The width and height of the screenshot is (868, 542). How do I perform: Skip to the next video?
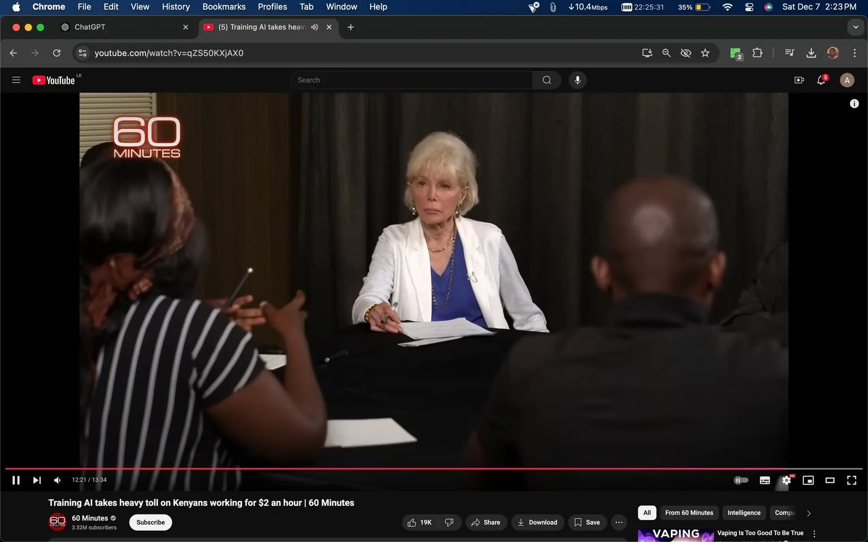37,480
